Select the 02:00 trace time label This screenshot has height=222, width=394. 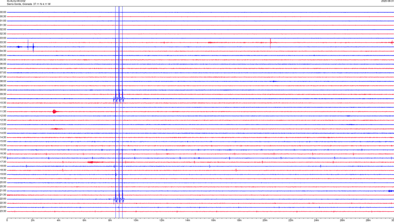click(x=3, y=29)
